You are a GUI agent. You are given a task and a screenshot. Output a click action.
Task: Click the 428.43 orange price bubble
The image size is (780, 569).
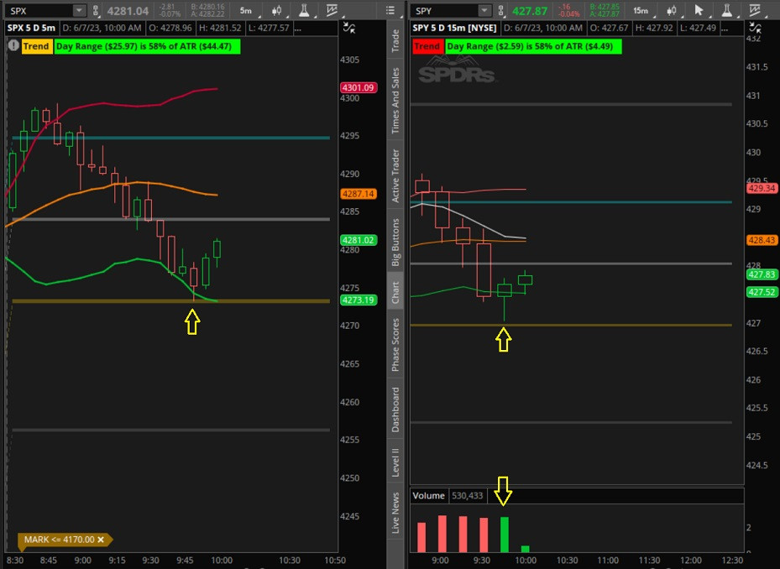(762, 240)
